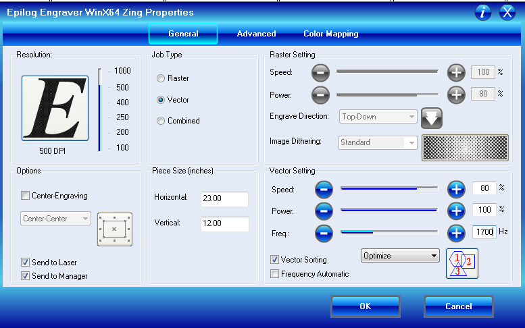Decrease Vector Power with minus icon
The height and width of the screenshot is (328, 525).
click(324, 211)
